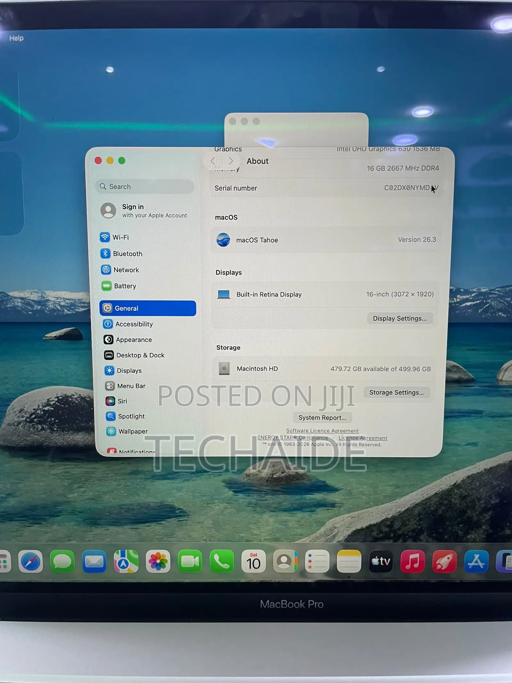The height and width of the screenshot is (683, 512).
Task: Select General in sidebar
Action: (148, 308)
